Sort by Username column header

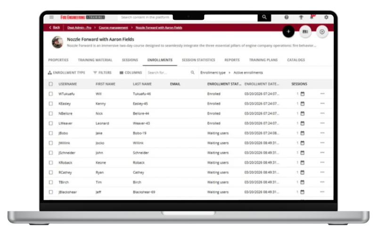tap(68, 84)
